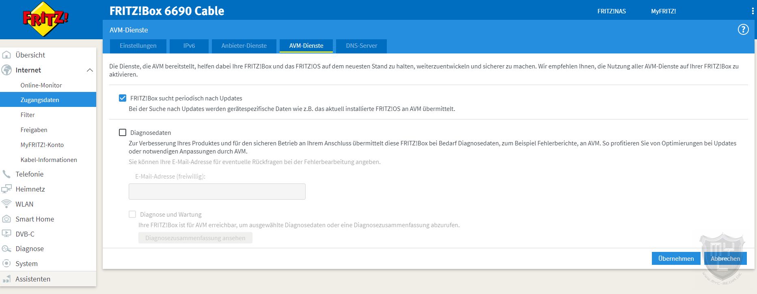
Task: Expand the System menu section
Action: (x=26, y=264)
